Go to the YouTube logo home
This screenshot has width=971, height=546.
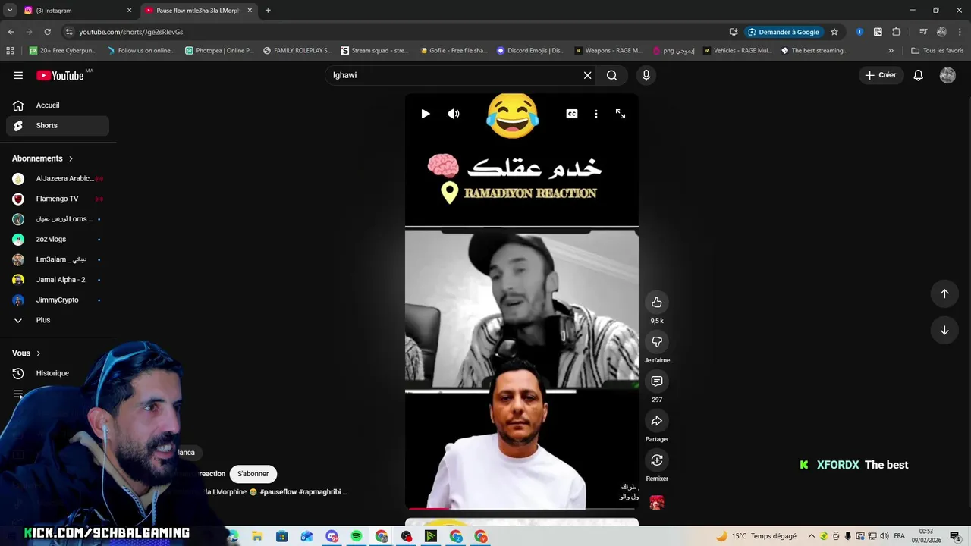coord(60,75)
